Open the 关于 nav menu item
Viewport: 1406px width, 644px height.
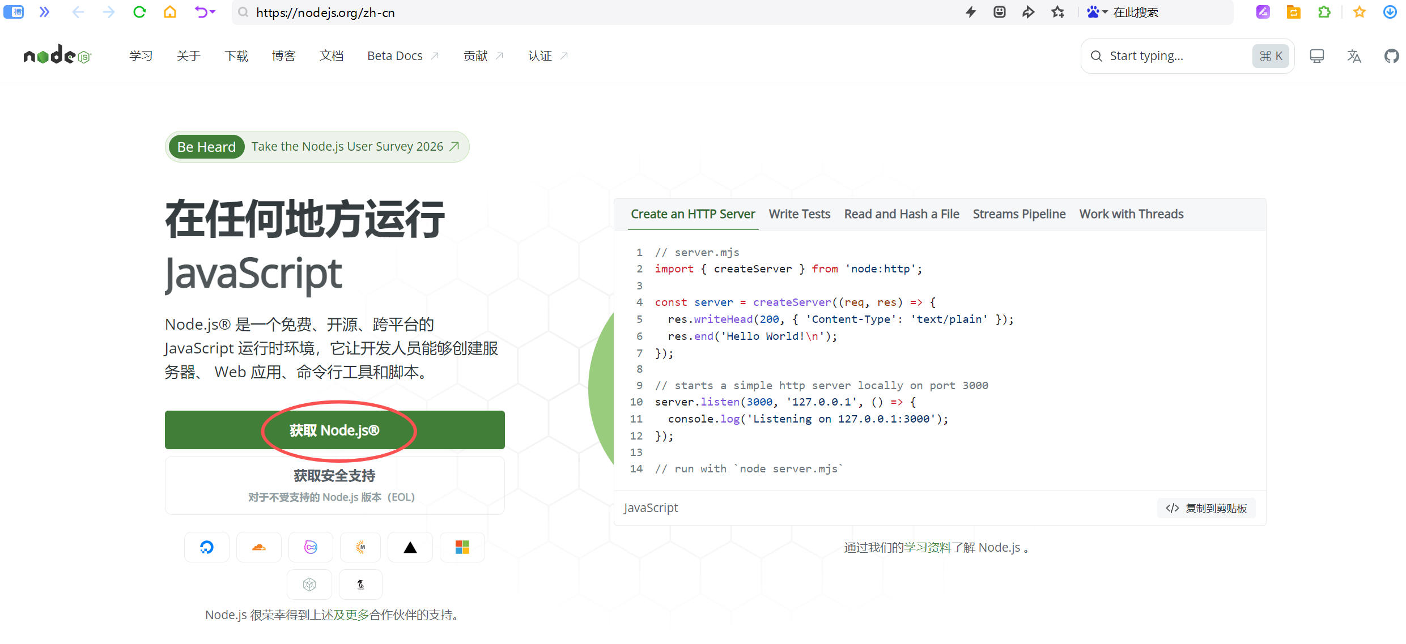click(189, 56)
